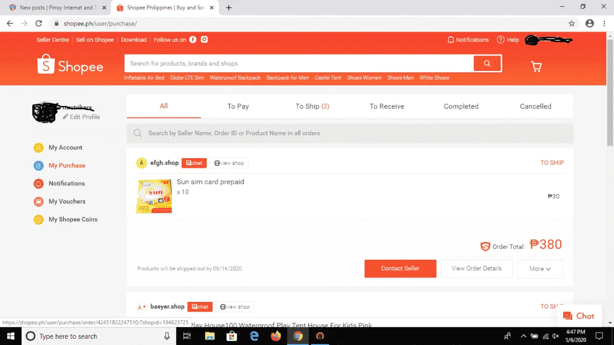The height and width of the screenshot is (345, 614).
Task: Open the Instagram follow icon
Action: (204, 40)
